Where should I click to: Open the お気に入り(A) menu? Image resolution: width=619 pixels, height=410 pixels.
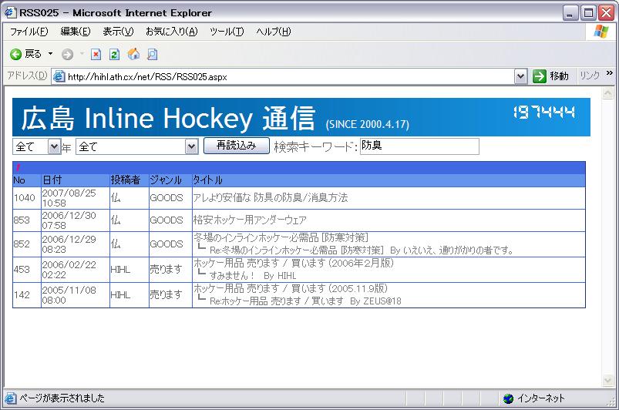point(171,32)
